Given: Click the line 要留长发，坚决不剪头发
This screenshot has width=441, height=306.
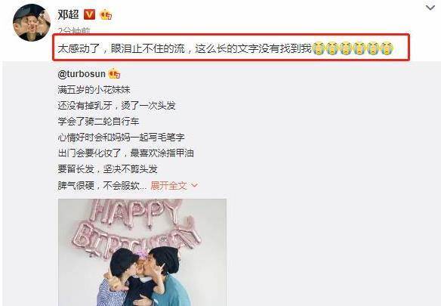Looking at the screenshot, I should coord(107,169).
